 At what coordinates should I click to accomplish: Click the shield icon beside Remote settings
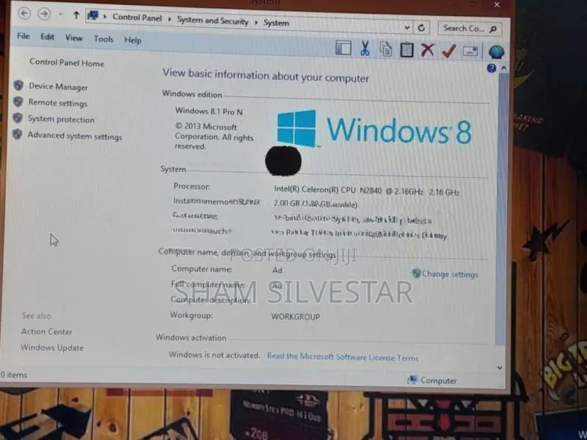click(x=18, y=101)
